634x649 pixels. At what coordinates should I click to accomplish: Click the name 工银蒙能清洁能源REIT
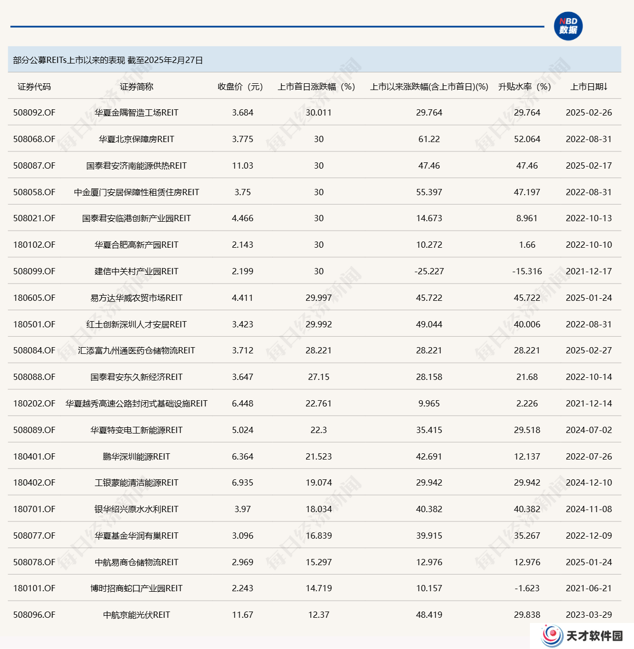tap(136, 483)
